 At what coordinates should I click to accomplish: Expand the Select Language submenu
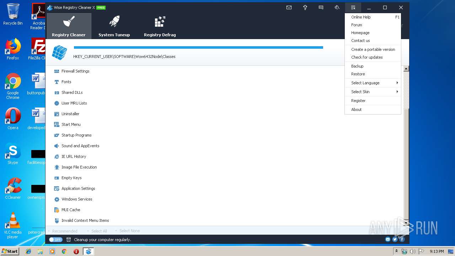coord(373,83)
